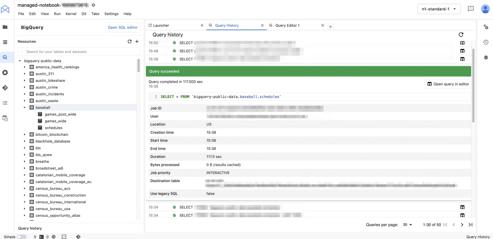Viewport: 493px width, 239px height.
Task: Open the Kernel menu
Action: (71, 14)
